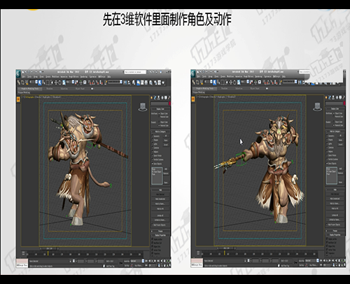
Task: Collapse Display Properties rollout in left panel
Action: (160, 234)
